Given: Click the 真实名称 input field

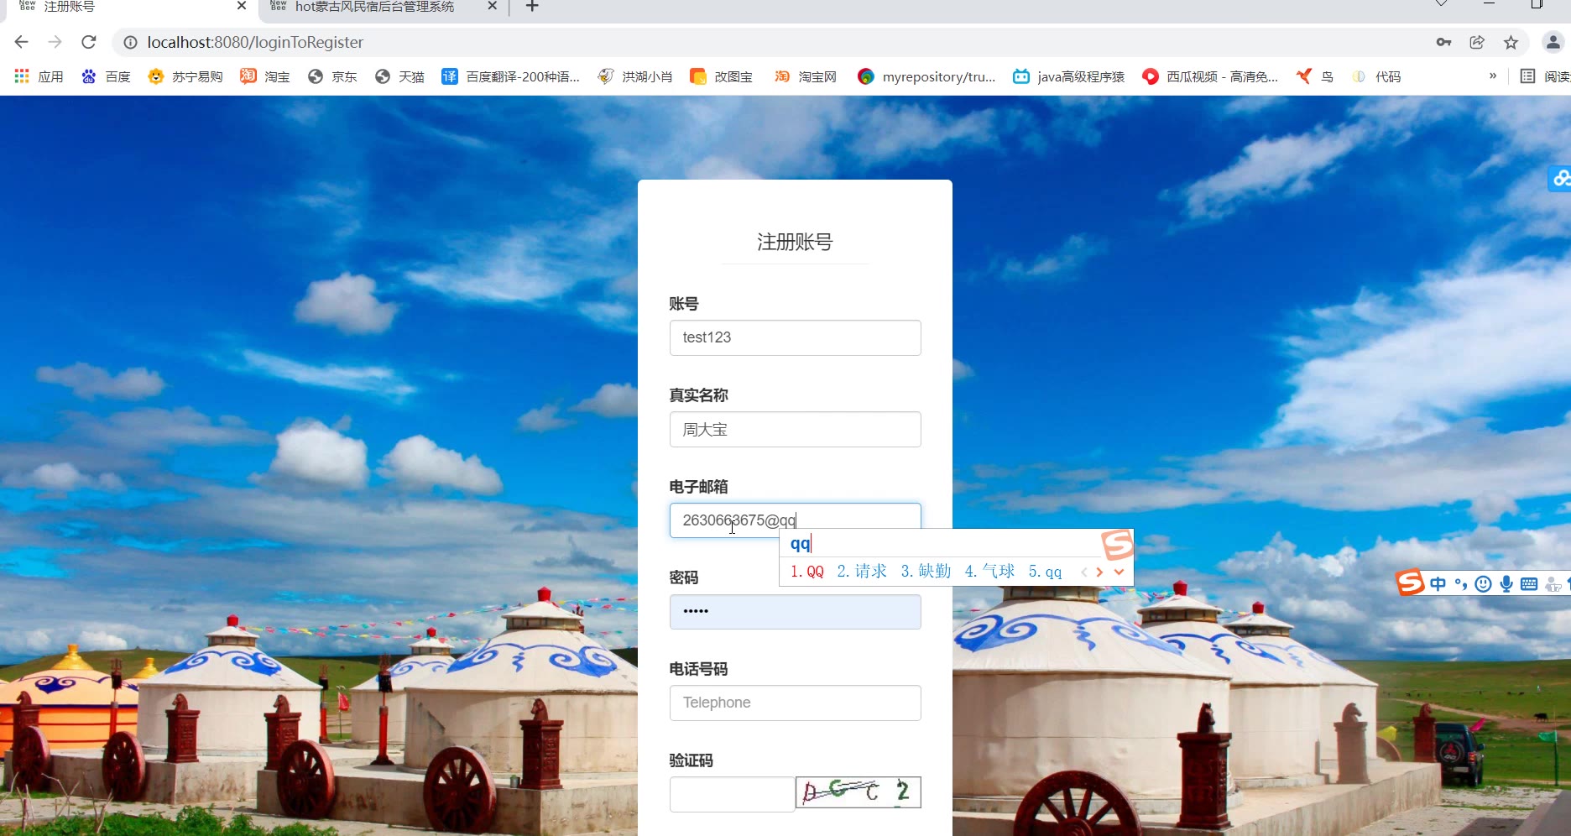Looking at the screenshot, I should coord(796,429).
